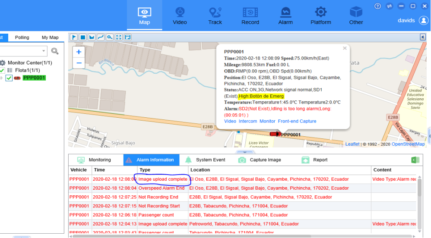Image resolution: width=431 pixels, height=238 pixels.
Task: Open the Map module
Action: tap(144, 16)
